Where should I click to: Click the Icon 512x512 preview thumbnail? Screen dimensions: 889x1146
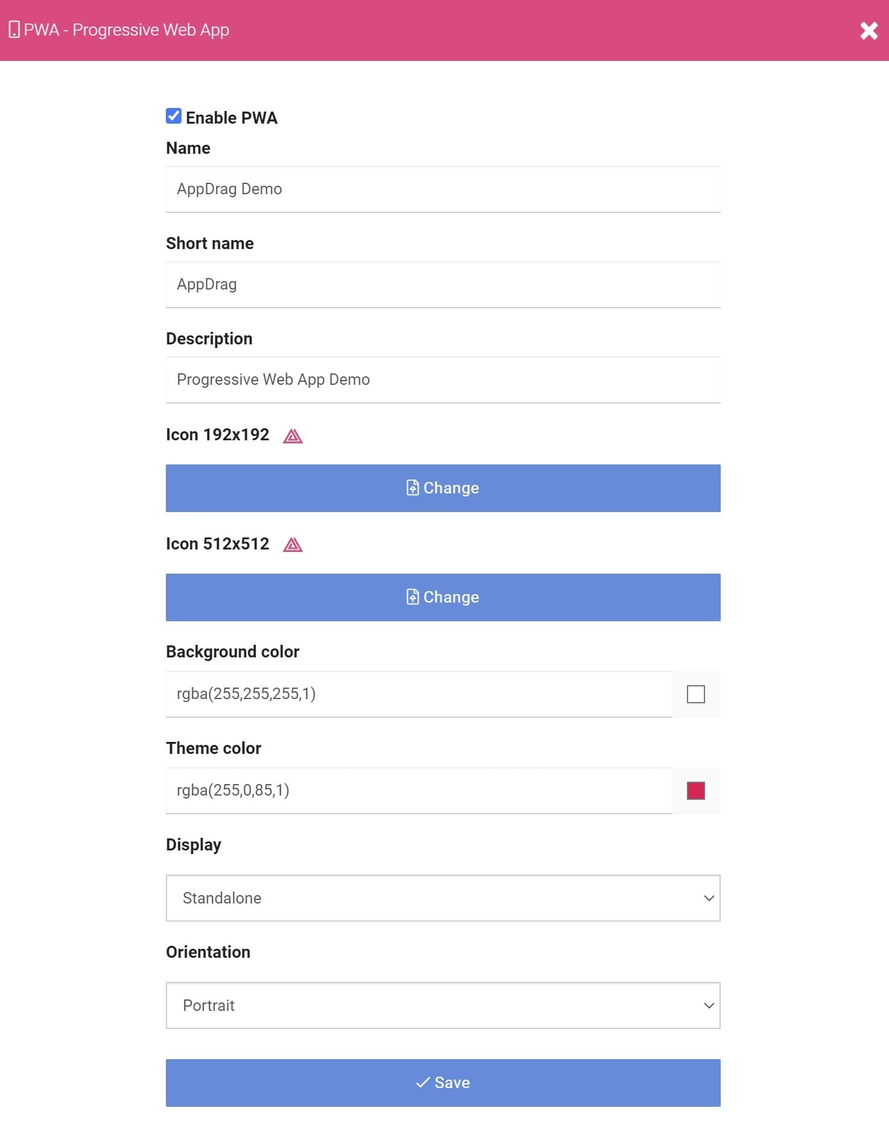(293, 545)
